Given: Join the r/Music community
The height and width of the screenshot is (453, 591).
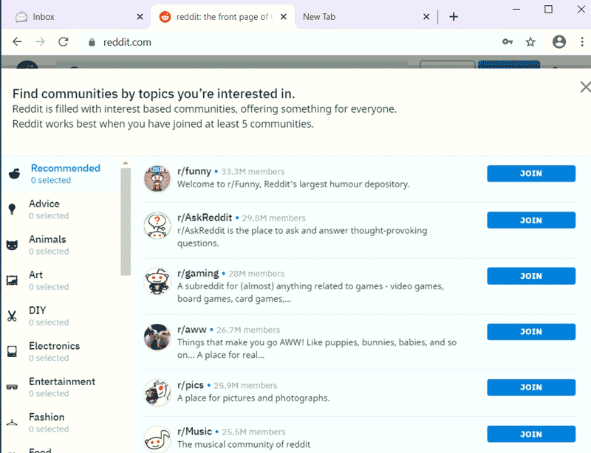Looking at the screenshot, I should pyautogui.click(x=531, y=434).
